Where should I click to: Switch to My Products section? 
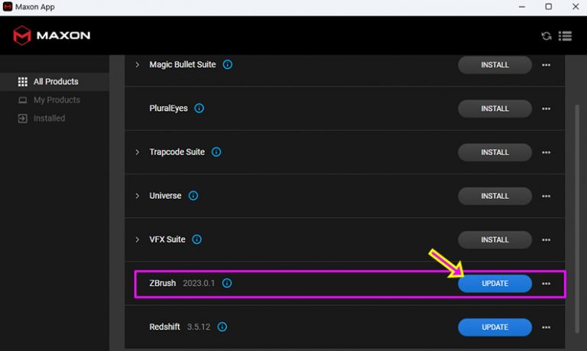point(56,100)
